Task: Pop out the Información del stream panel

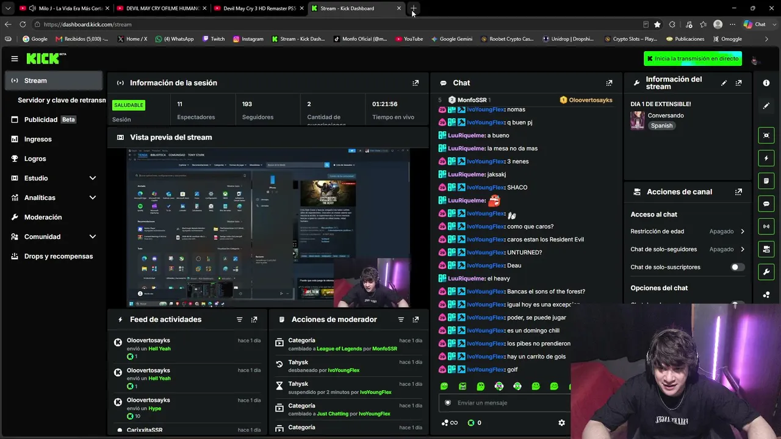Action: pyautogui.click(x=738, y=83)
